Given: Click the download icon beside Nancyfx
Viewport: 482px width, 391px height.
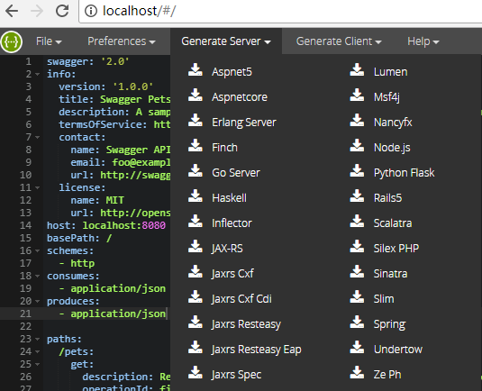Looking at the screenshot, I should [x=357, y=120].
